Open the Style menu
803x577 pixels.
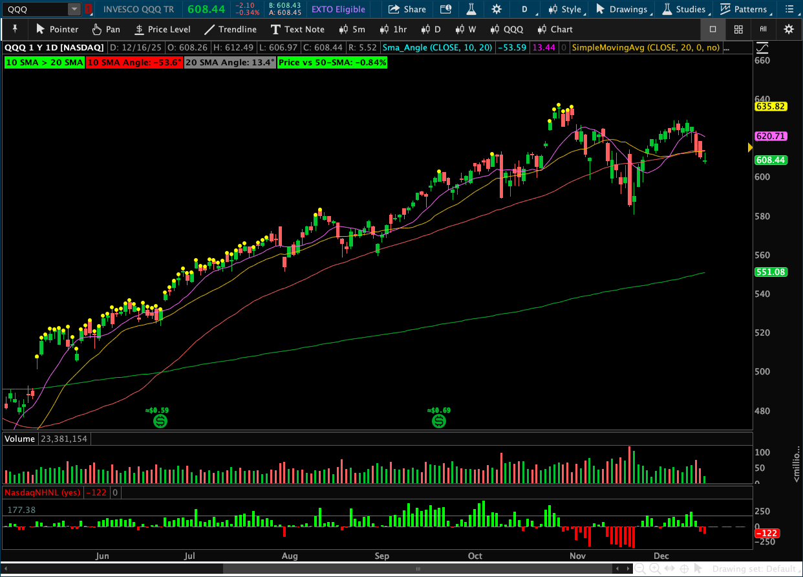[x=565, y=9]
